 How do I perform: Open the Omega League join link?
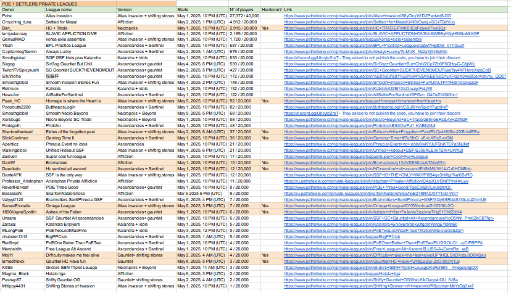(368, 206)
